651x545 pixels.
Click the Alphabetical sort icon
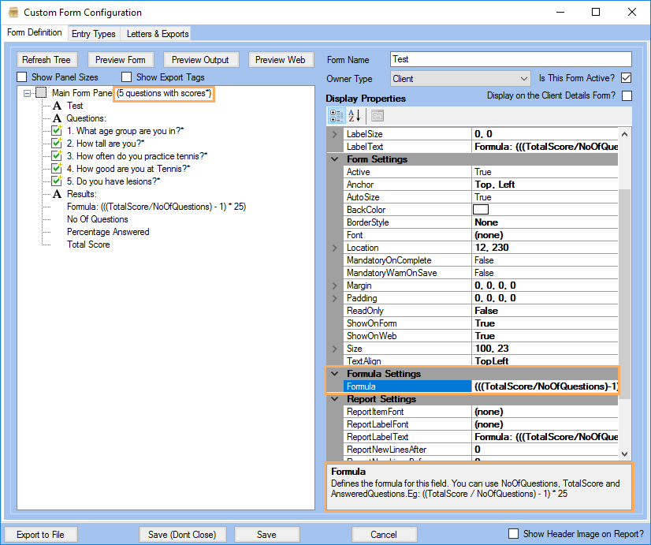coord(354,116)
